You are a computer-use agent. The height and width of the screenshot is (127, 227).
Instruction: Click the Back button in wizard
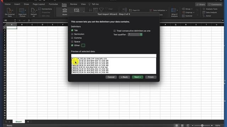coord(124,77)
